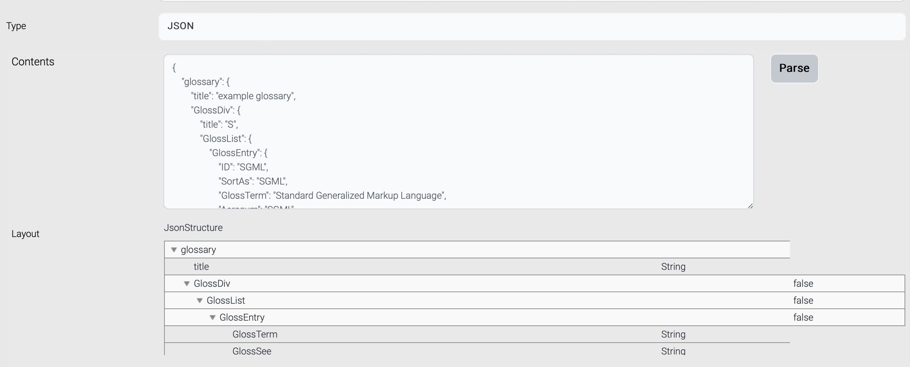Collapse the GlossEntry disclosure triangle
The width and height of the screenshot is (910, 367).
click(x=212, y=318)
